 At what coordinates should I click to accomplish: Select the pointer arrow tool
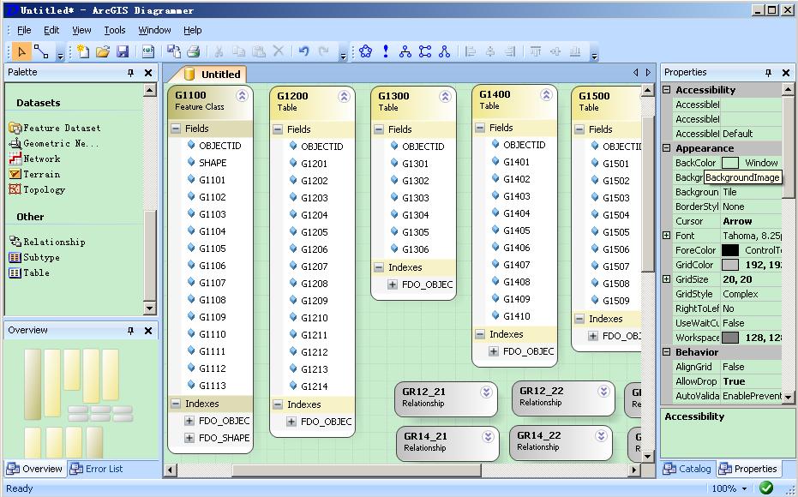pos(21,51)
